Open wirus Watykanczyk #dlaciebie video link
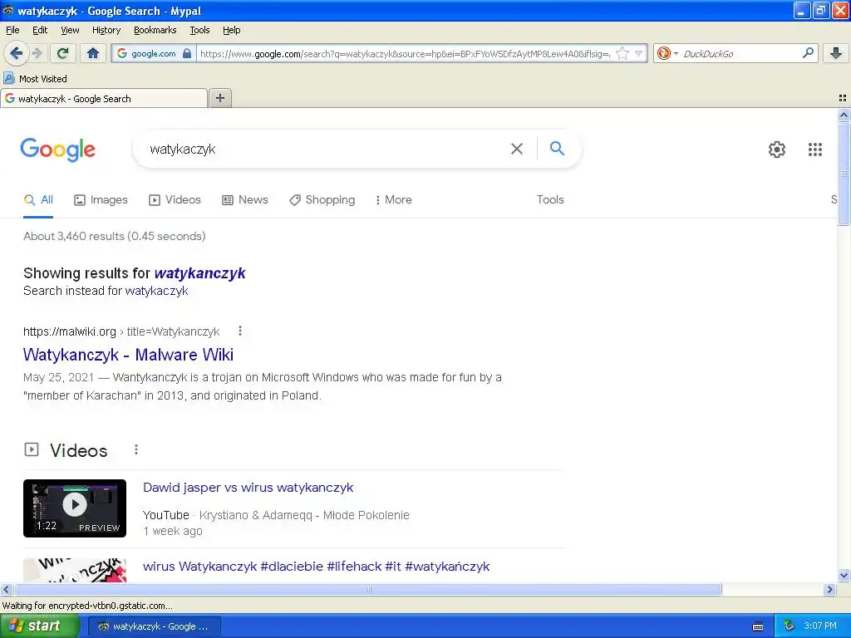Image resolution: width=851 pixels, height=638 pixels. coord(316,567)
